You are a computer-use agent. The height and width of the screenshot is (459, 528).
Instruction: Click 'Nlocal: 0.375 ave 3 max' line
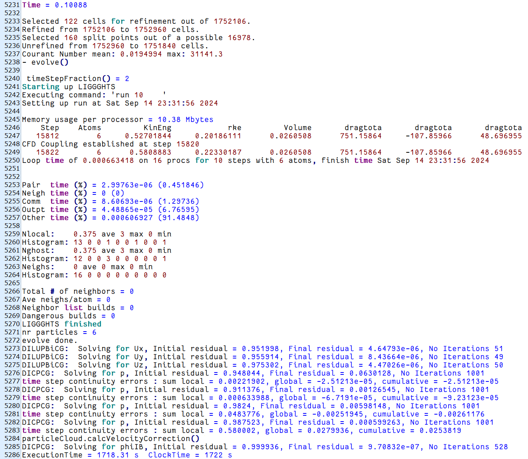pos(97,234)
